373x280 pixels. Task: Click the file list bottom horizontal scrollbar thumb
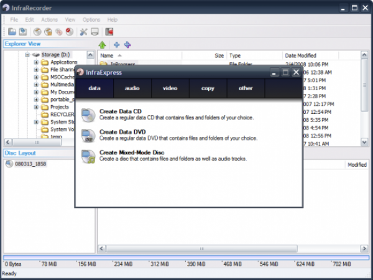pos(201,248)
